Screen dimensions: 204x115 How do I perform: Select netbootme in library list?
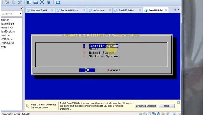click(5, 35)
